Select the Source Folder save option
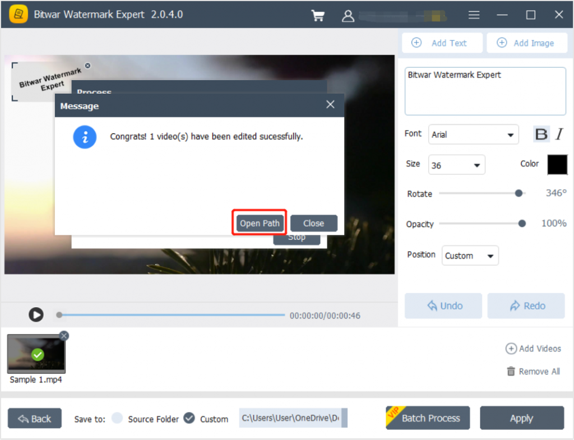Screen dimensions: 574x440 tap(117, 419)
